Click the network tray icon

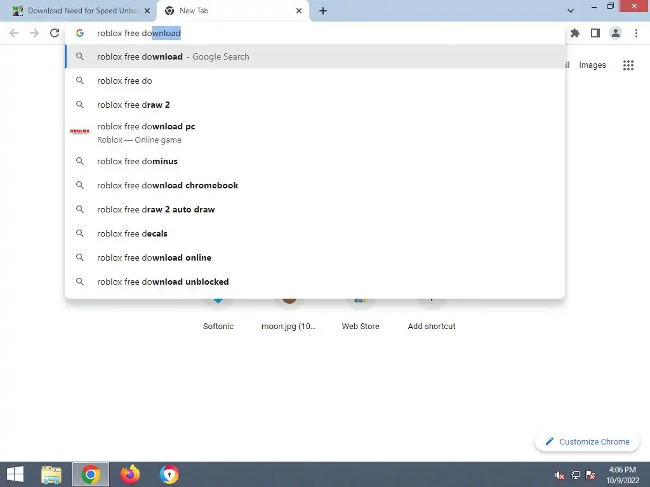pyautogui.click(x=575, y=475)
